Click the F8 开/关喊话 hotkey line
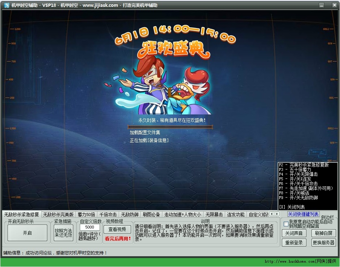Screen dimensions: 340x267 [x=294, y=193]
